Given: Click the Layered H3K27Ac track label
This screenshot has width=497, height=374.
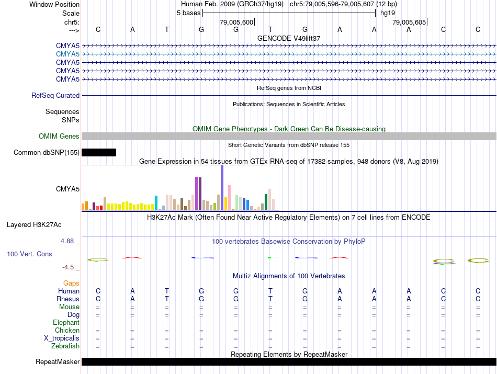Looking at the screenshot, I should click(34, 225).
